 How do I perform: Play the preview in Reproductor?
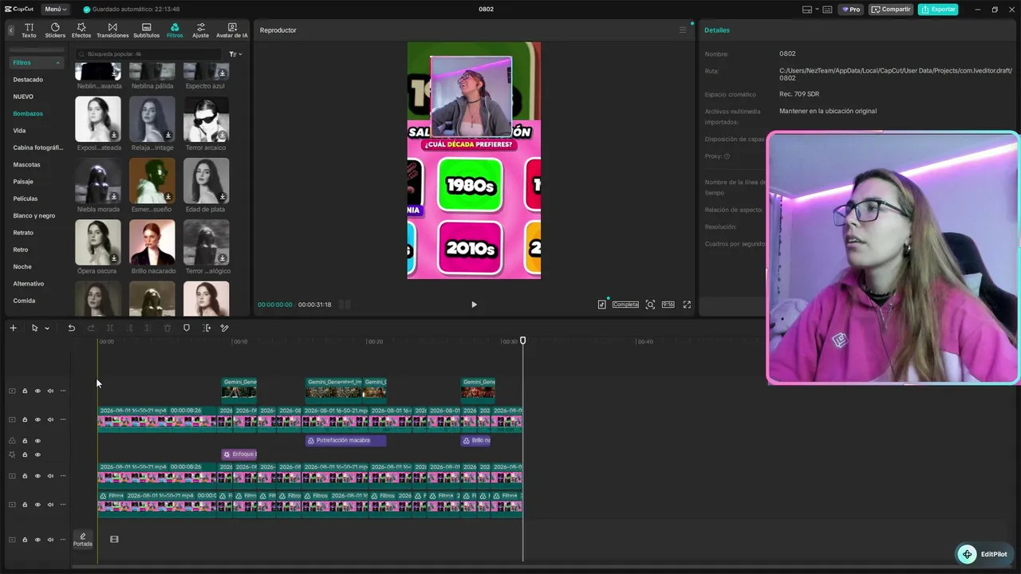click(474, 305)
